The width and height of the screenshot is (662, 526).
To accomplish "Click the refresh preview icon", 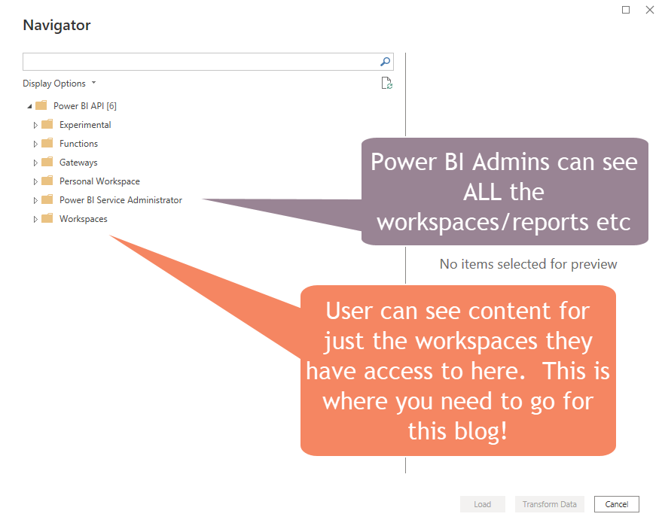I will (x=386, y=84).
